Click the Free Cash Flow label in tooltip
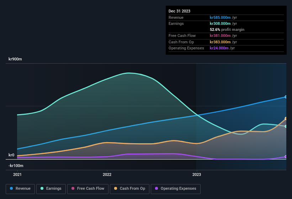Viewport: 292px width, 199px height. (x=182, y=36)
